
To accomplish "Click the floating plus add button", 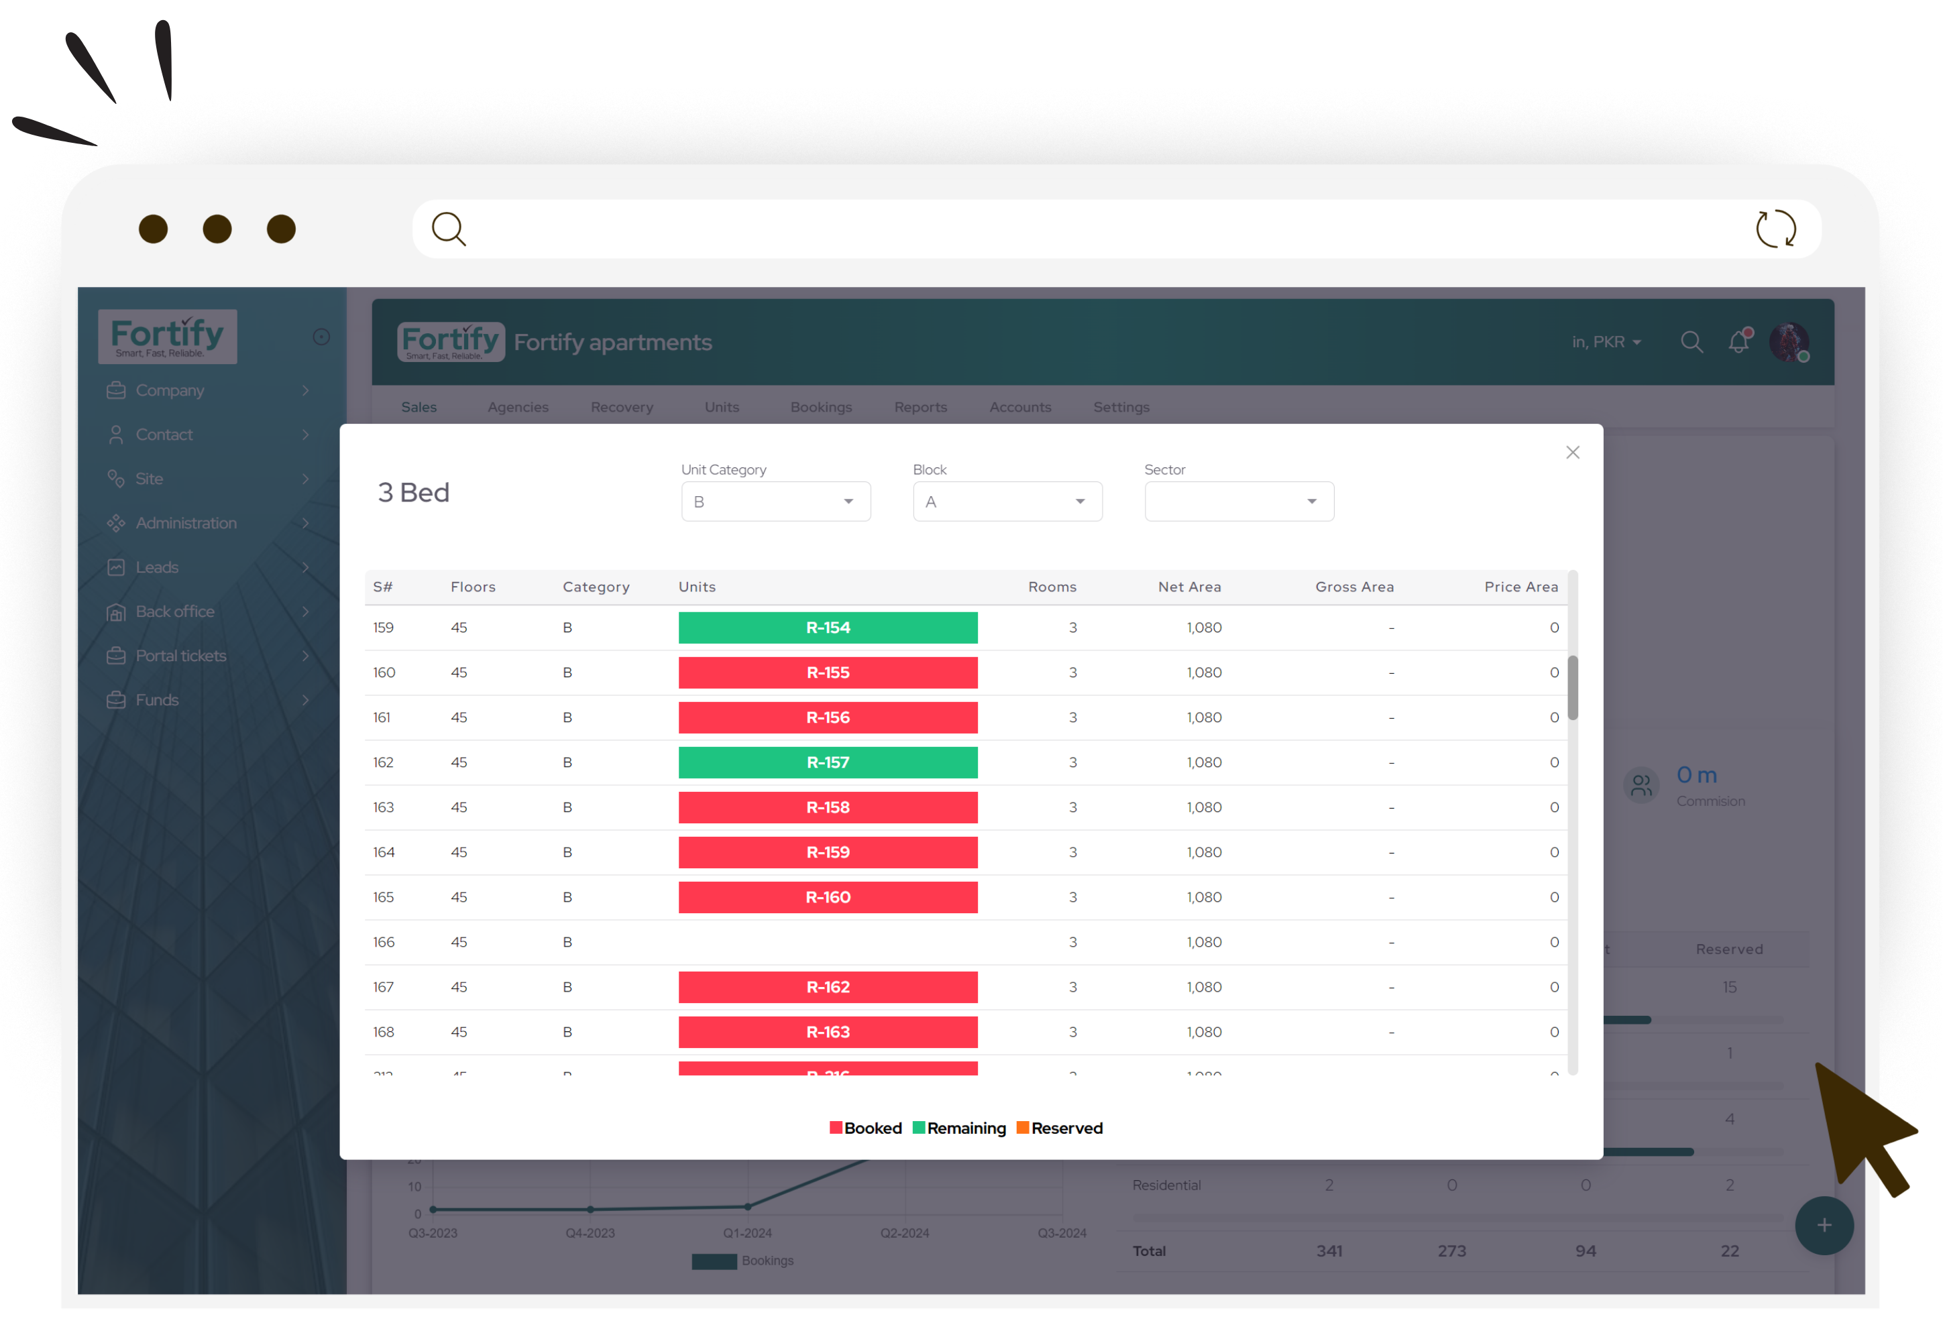I will click(x=1824, y=1225).
